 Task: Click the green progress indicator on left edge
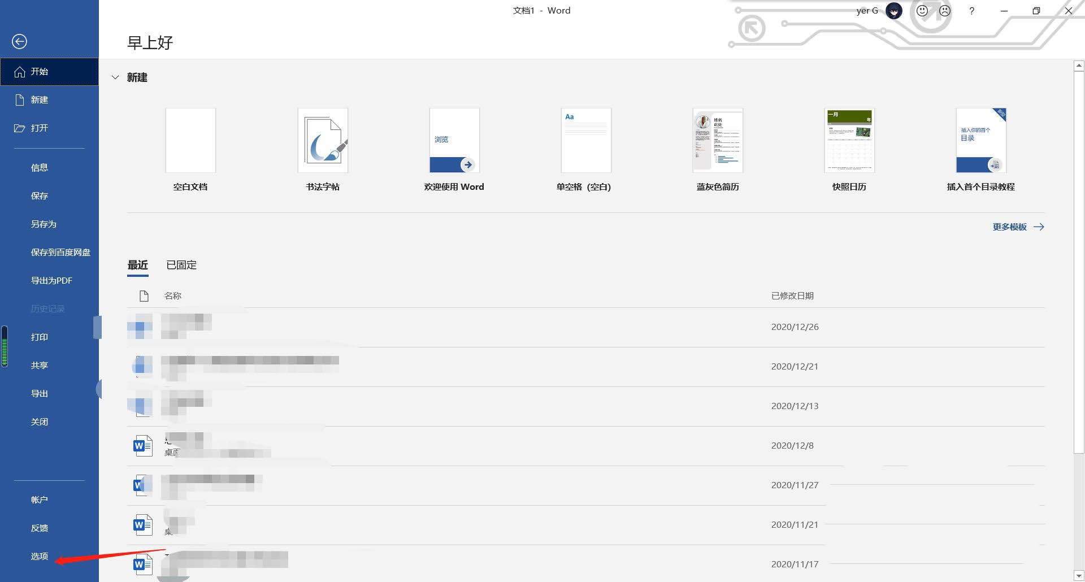click(x=4, y=346)
